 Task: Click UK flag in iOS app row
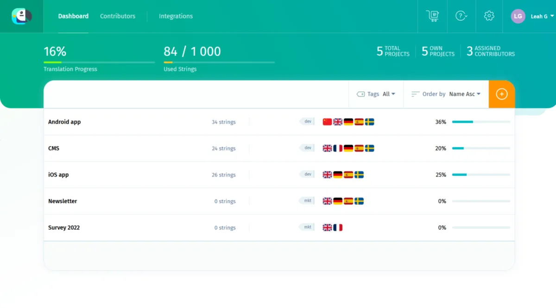tap(327, 175)
